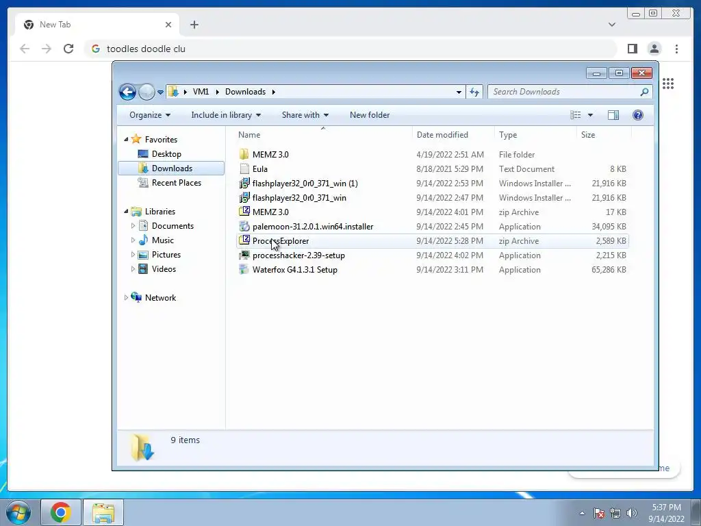Click the Music library icon
Viewport: 701px width, 526px height.
[x=143, y=240]
